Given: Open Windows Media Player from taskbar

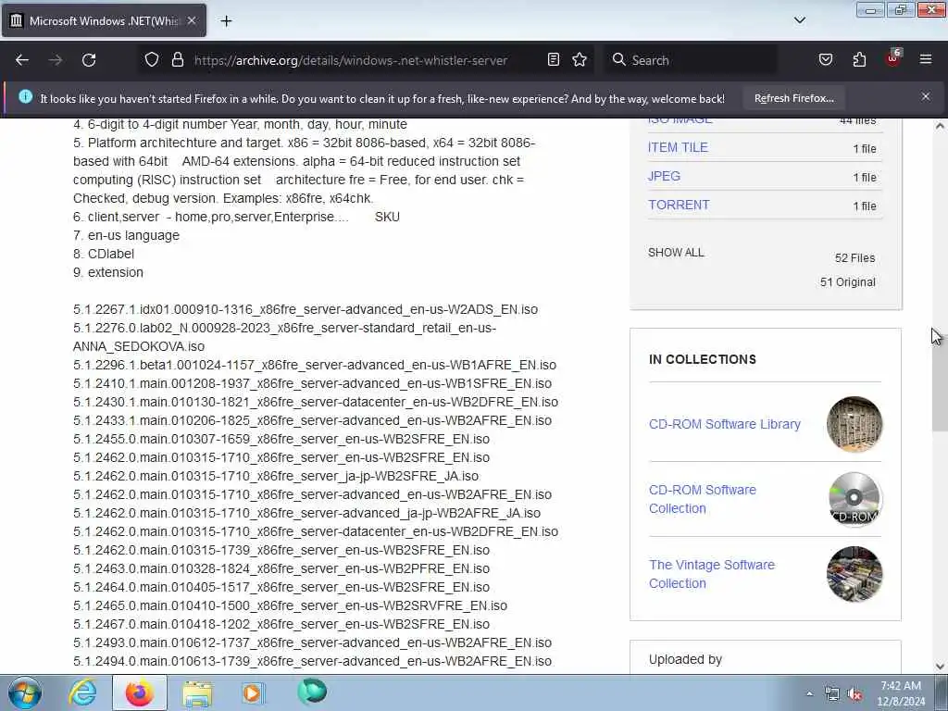Looking at the screenshot, I should pyautogui.click(x=253, y=692).
